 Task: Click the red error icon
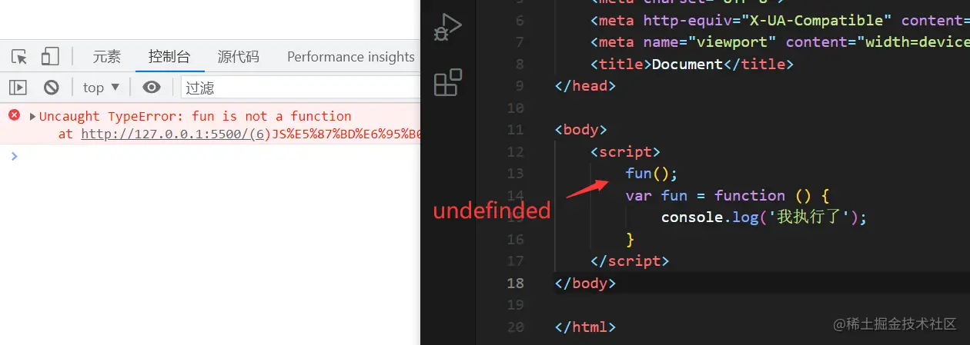[14, 115]
